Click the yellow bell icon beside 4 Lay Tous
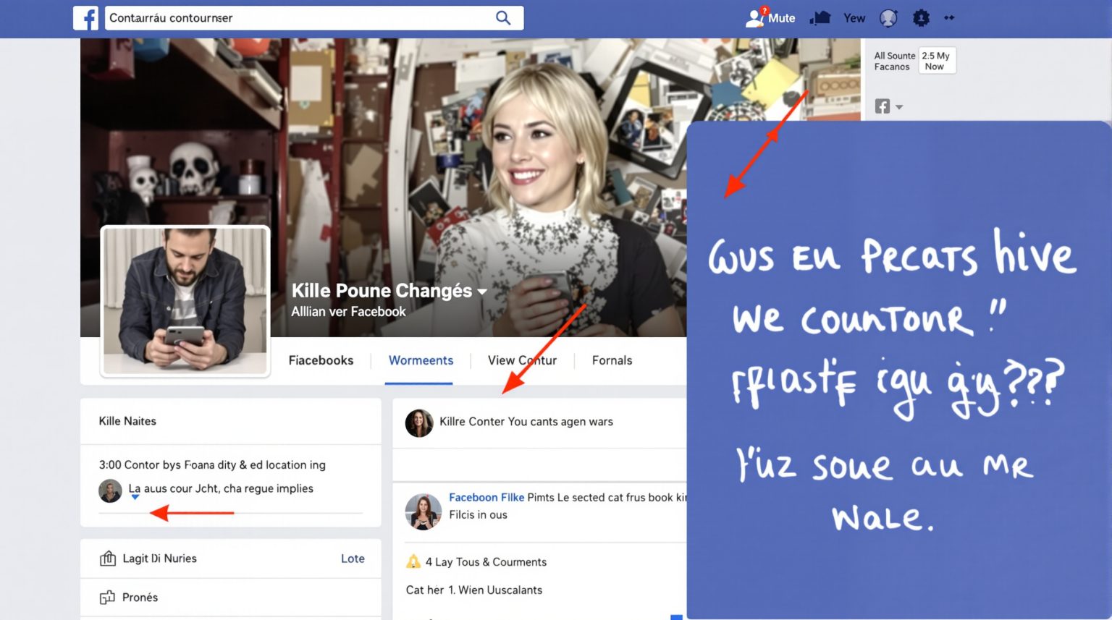 [x=413, y=561]
